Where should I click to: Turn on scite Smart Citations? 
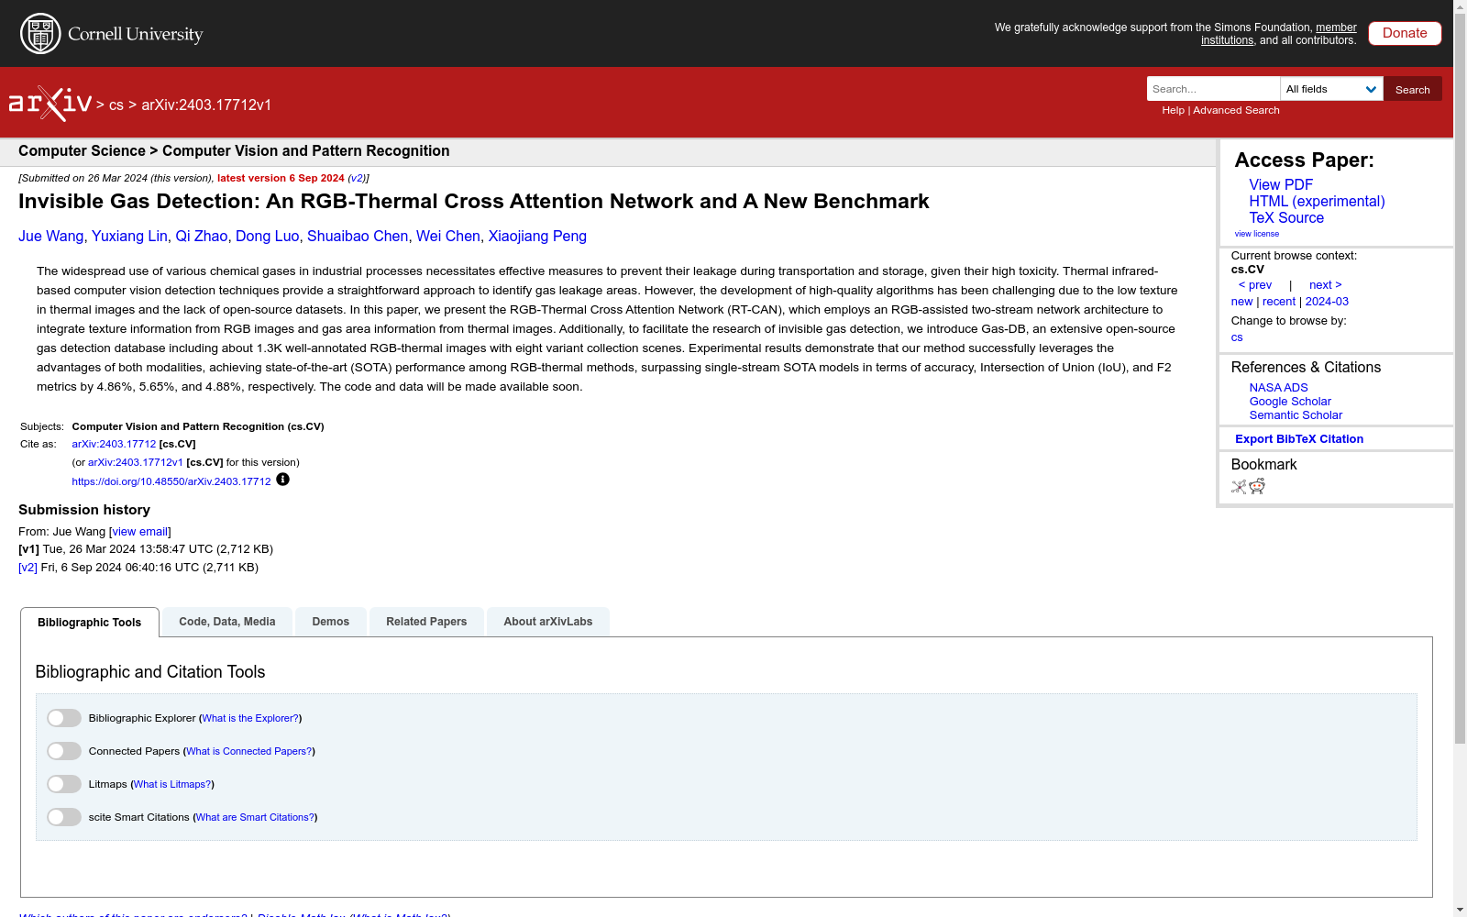64,817
